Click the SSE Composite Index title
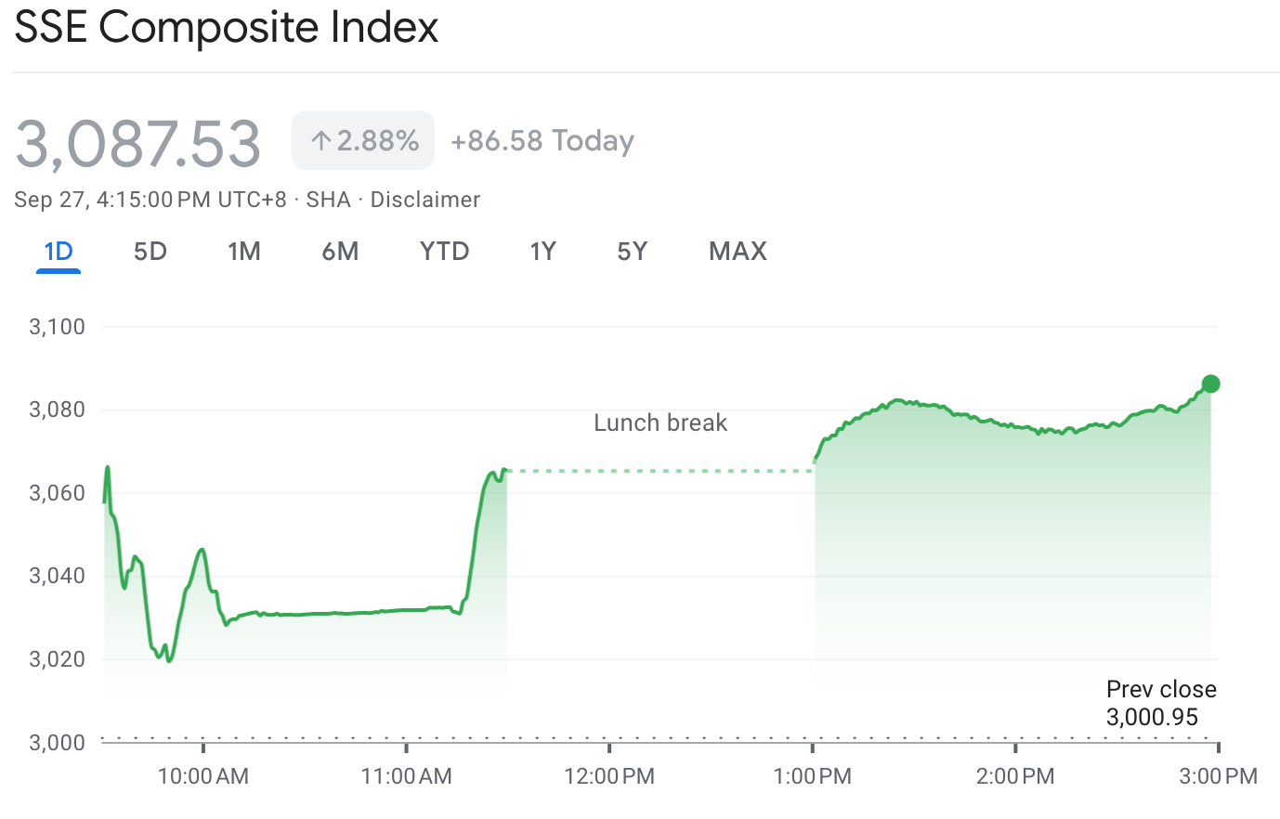This screenshot has height=819, width=1280. pos(226,28)
